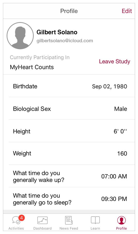Viewport: 138px width, 234px height.
Task: Tap the red notification badge showing 4
Action: point(22,218)
